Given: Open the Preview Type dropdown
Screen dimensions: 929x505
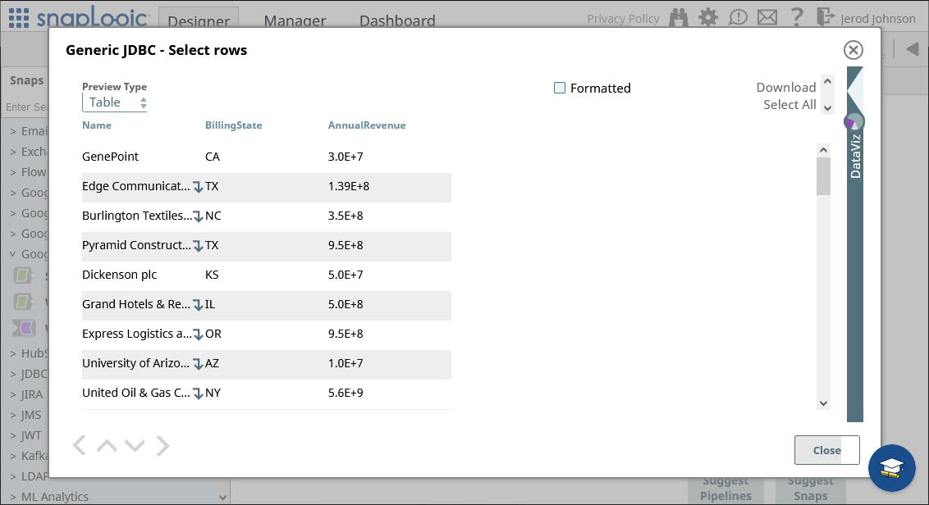Looking at the screenshot, I should (115, 102).
